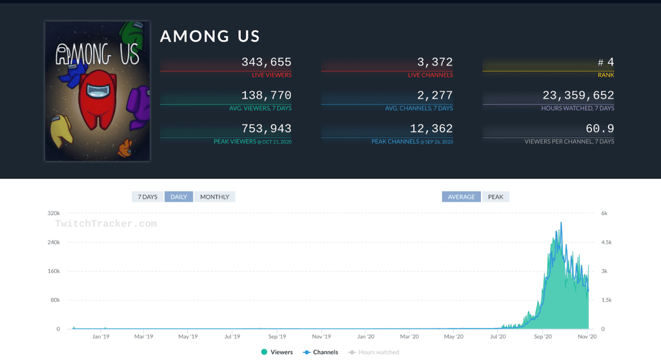Toggle the Viewers series in chart legend
Screen dimensions: 661x362
point(277,352)
